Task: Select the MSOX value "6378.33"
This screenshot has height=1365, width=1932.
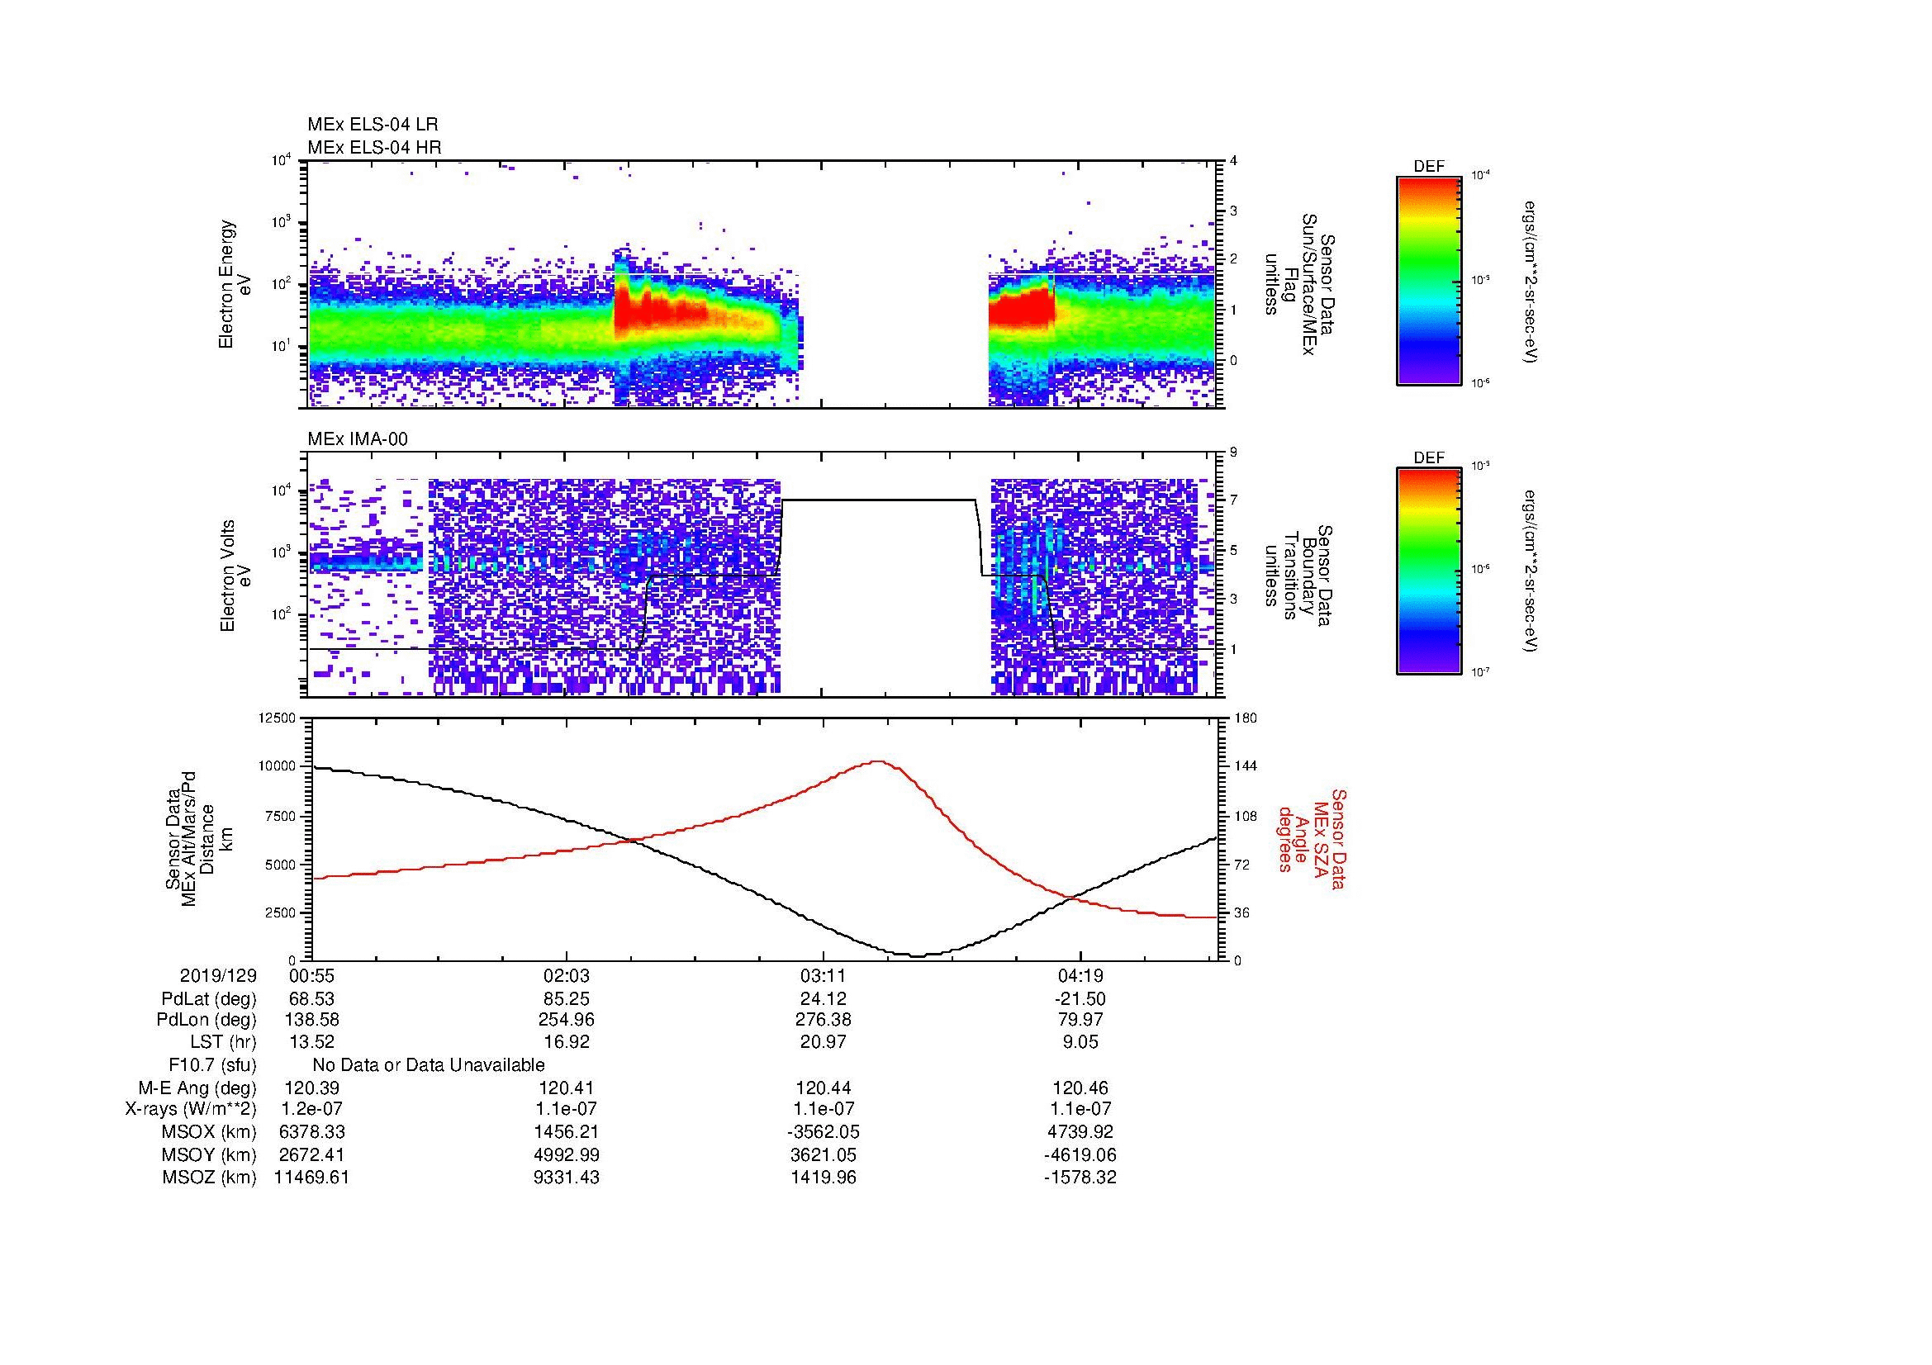Action: tap(312, 1133)
